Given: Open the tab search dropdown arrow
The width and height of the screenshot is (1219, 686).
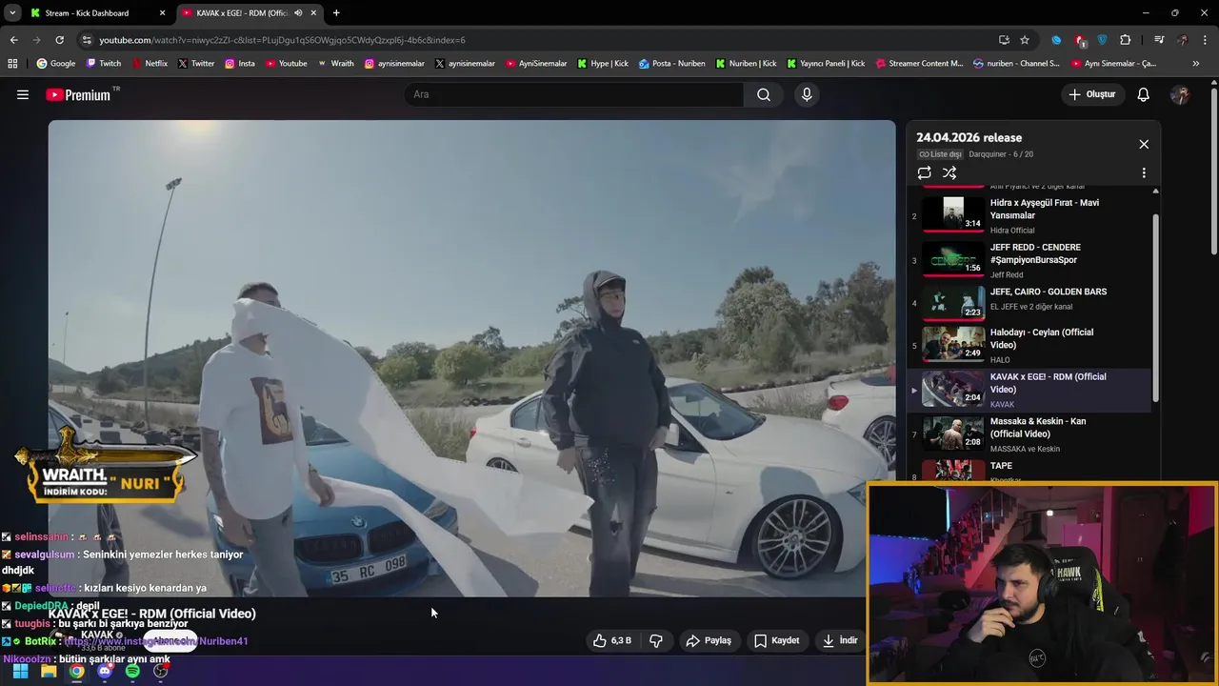Looking at the screenshot, I should (11, 13).
